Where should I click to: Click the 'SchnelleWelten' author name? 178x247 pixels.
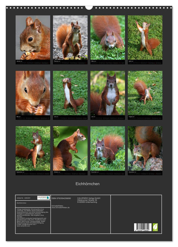tap(57, 206)
